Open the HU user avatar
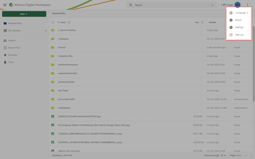Image resolution: width=255 pixels, height=159 pixels. pos(238,5)
